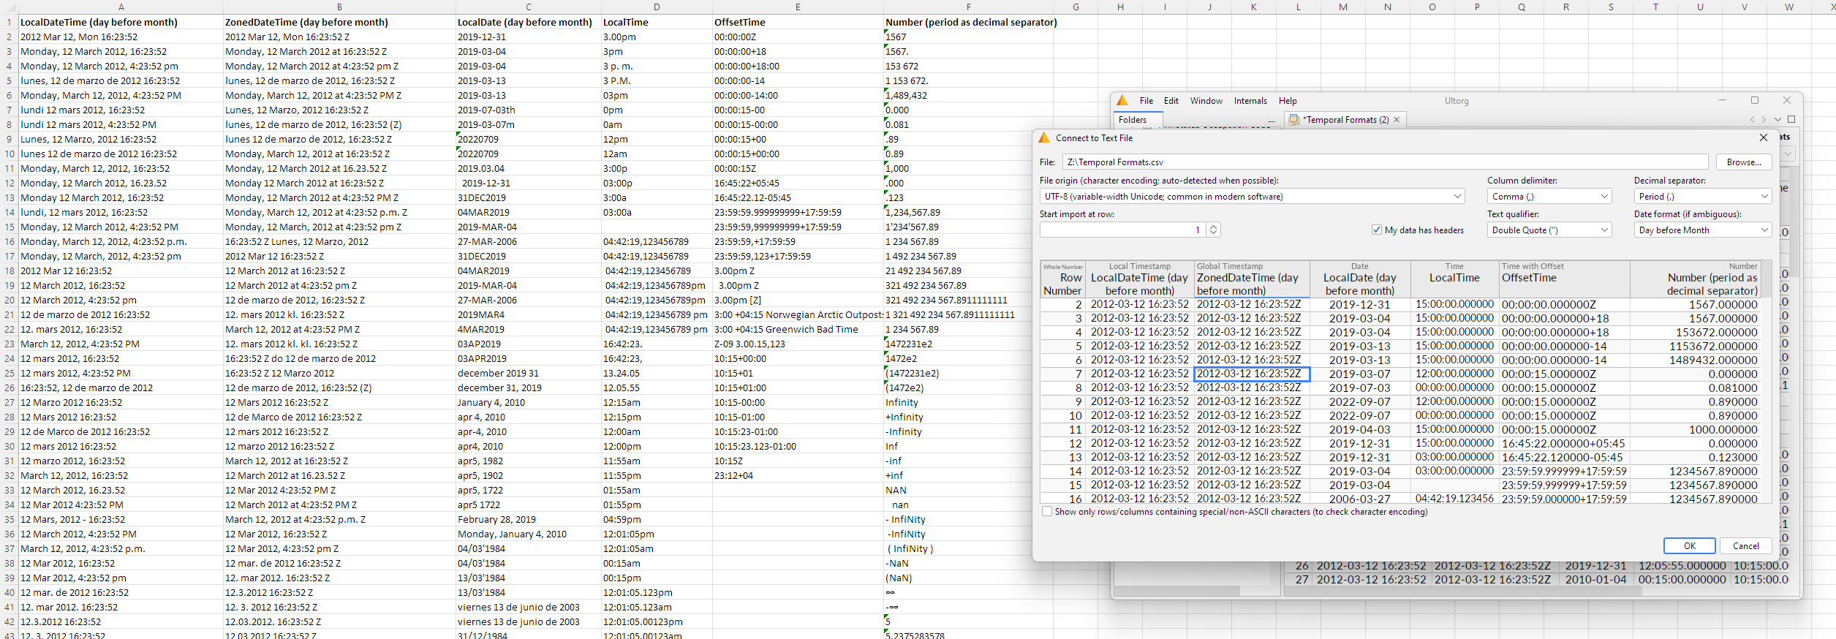The width and height of the screenshot is (1836, 639).
Task: Open the Edit menu in Ultorg
Action: tap(1171, 101)
